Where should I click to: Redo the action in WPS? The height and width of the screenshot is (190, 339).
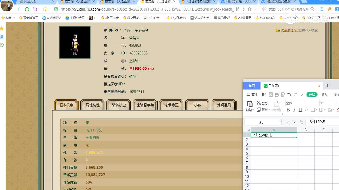[295, 94]
